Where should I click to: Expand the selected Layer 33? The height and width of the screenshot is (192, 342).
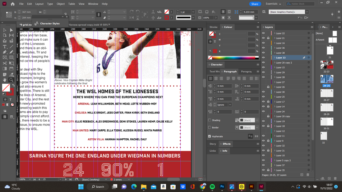click(275, 58)
